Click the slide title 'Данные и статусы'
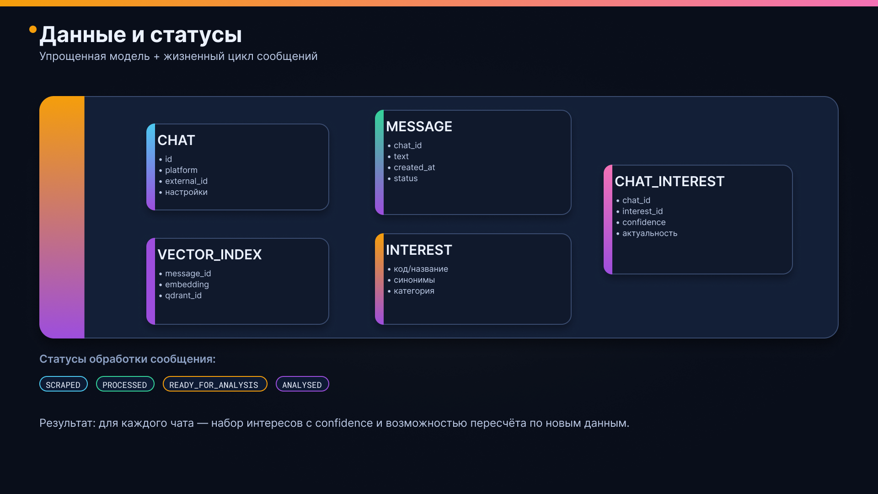Screen dimensions: 878x494 tap(140, 35)
